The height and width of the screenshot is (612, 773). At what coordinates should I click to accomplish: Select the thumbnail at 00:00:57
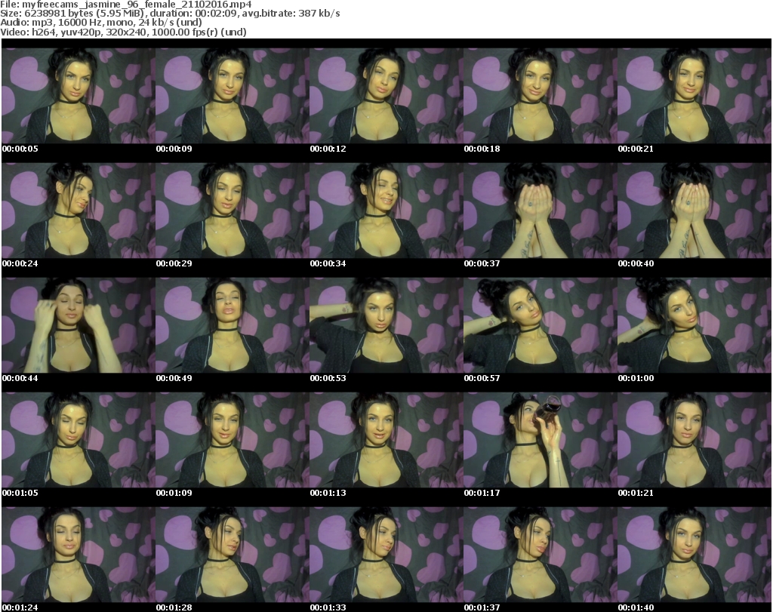click(x=540, y=325)
